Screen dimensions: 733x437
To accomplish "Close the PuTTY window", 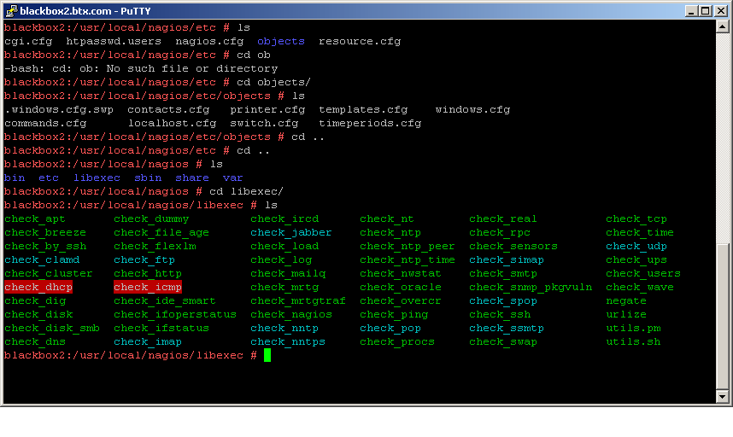I will (721, 11).
